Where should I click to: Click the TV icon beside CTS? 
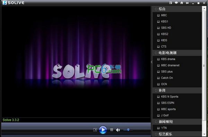[x=158, y=47]
